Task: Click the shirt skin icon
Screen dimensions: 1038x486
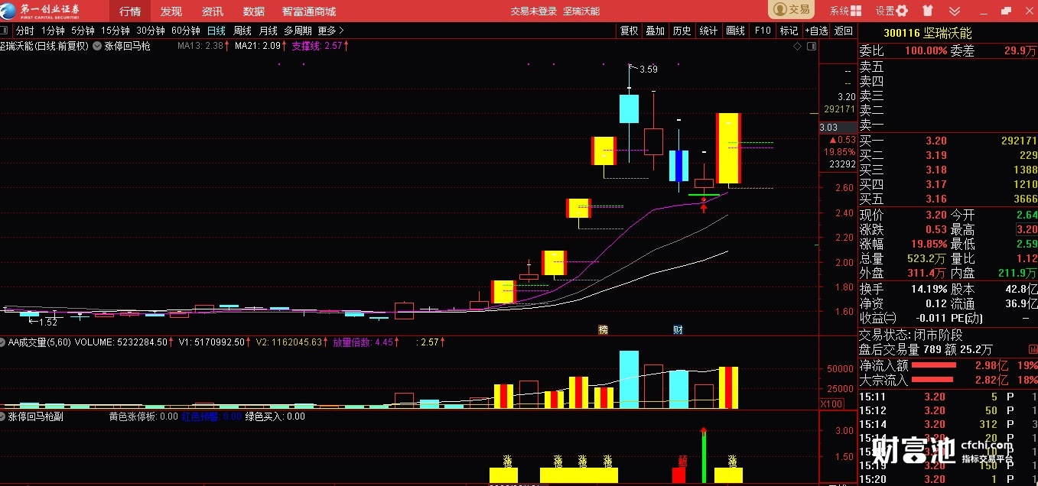Action: point(928,11)
